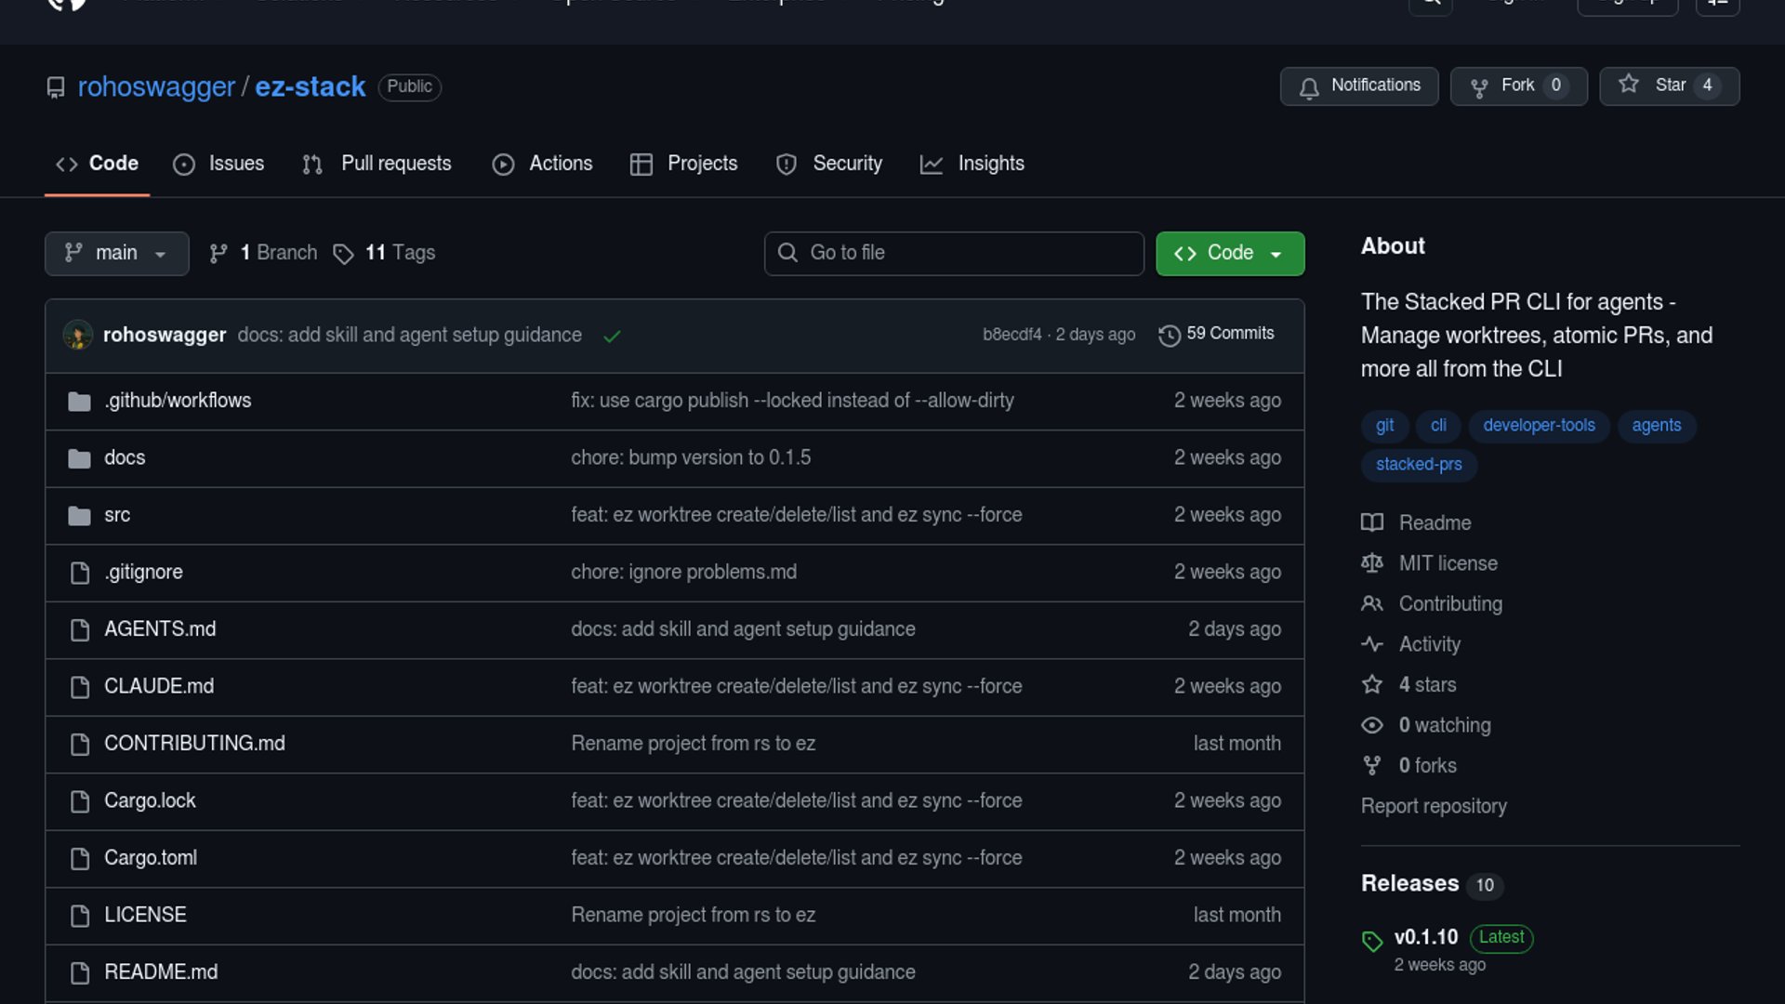The width and height of the screenshot is (1785, 1004).
Task: Click the developer-tools topic tag
Action: [1539, 425]
